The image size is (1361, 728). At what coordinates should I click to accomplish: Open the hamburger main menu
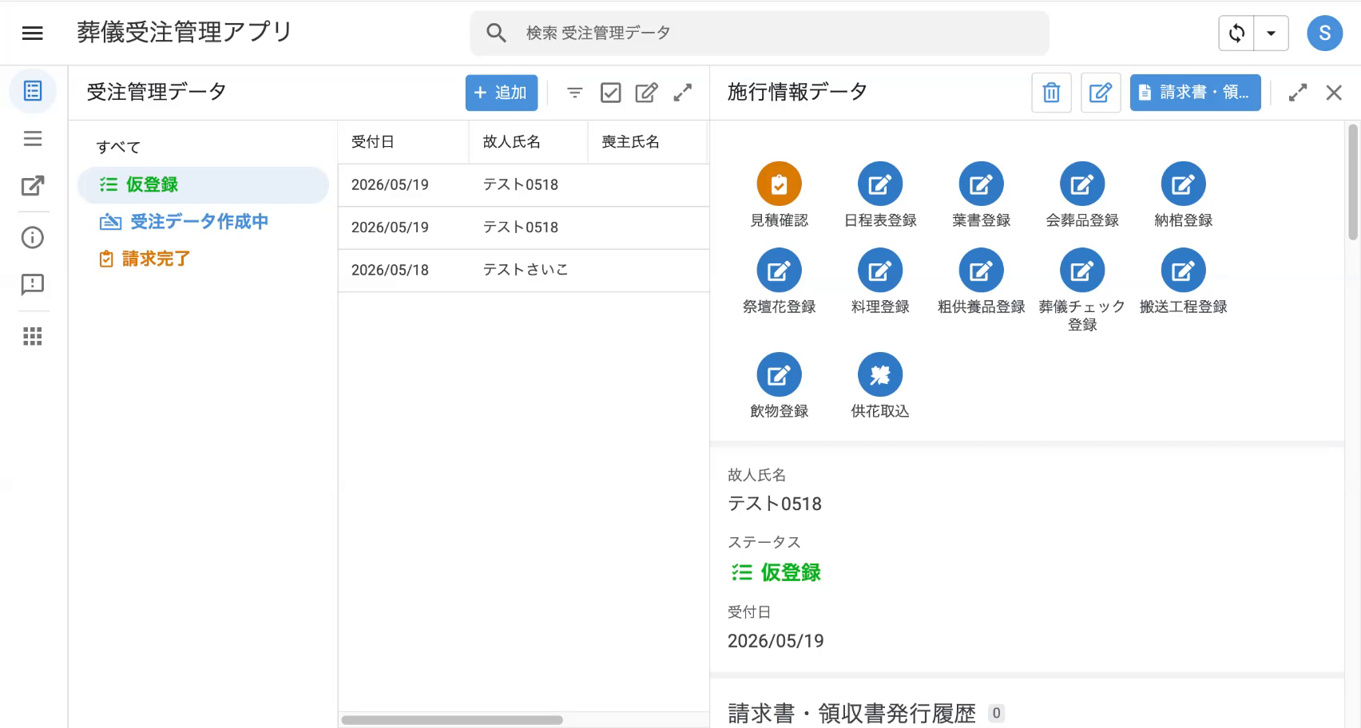tap(32, 33)
